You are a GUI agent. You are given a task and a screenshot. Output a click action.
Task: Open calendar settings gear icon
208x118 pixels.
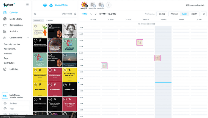204,14
